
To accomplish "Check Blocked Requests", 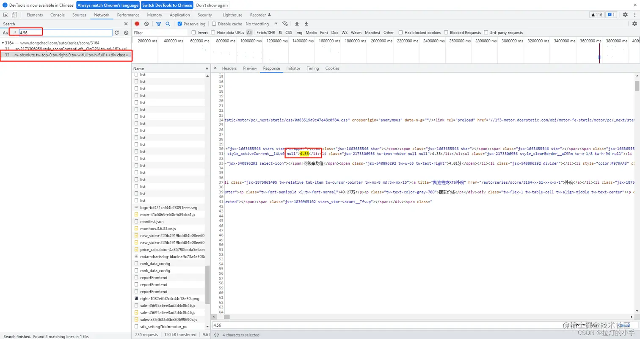I will (x=446, y=33).
